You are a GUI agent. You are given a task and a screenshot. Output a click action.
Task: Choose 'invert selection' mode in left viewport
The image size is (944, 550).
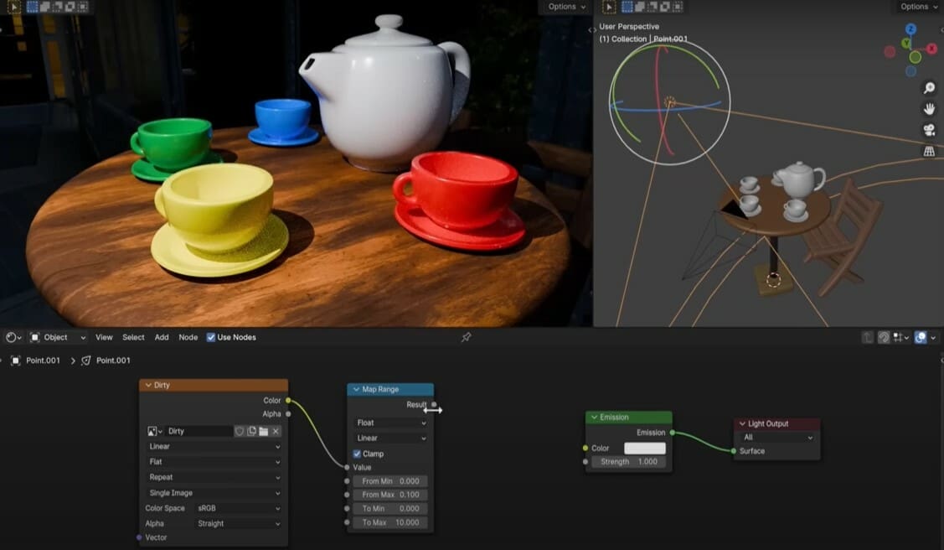70,7
